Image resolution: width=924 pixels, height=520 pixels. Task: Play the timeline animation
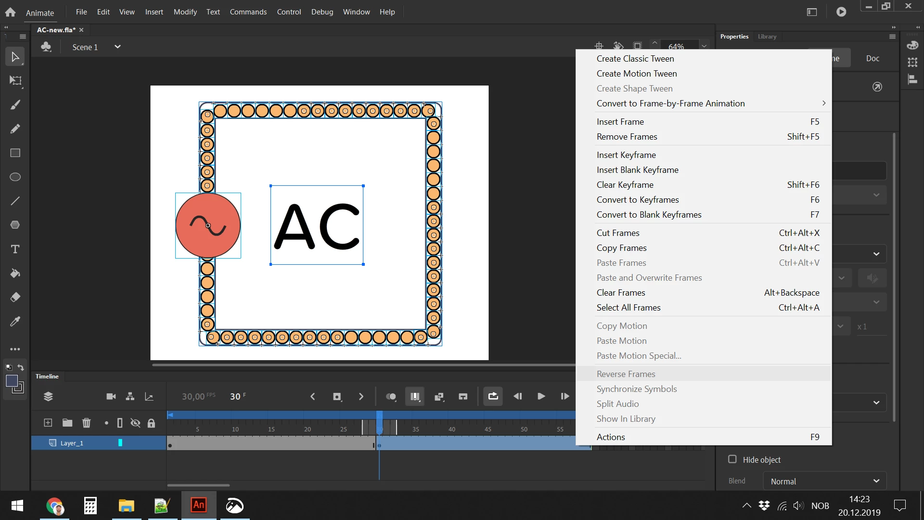[541, 397]
